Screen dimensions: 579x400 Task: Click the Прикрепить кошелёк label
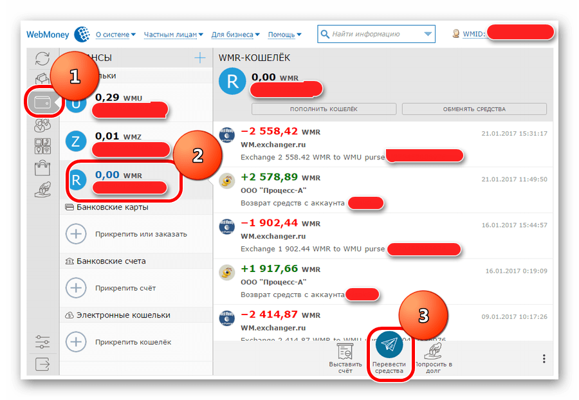click(133, 342)
